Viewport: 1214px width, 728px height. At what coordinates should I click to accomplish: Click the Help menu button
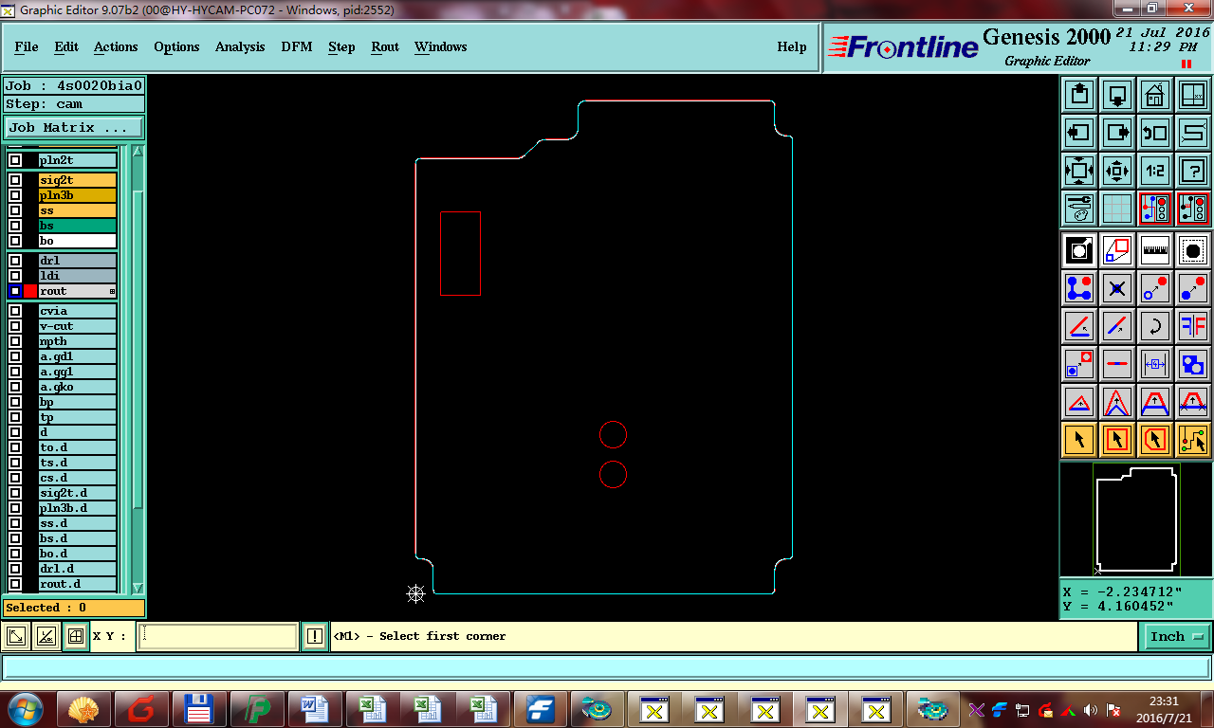tap(792, 46)
